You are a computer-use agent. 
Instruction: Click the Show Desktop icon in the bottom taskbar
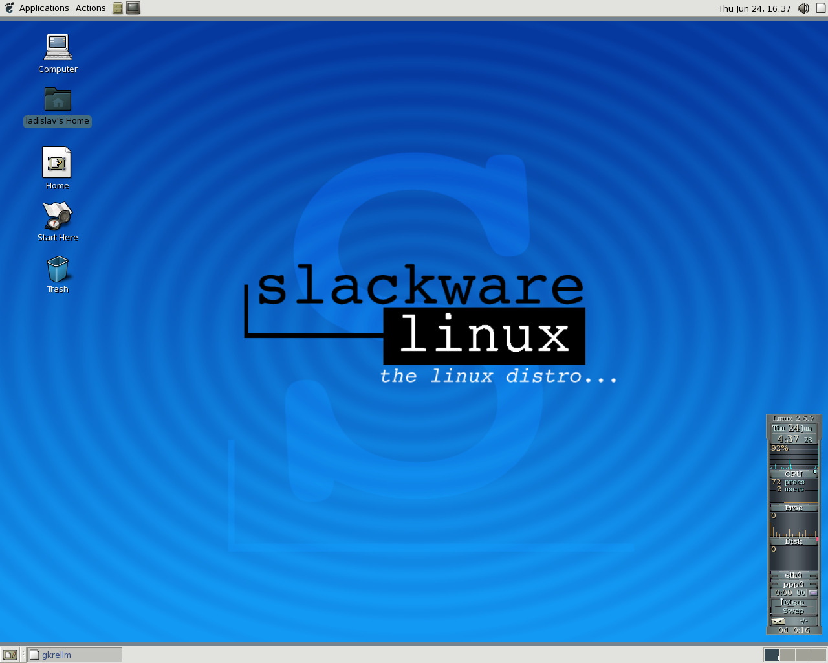[10, 654]
